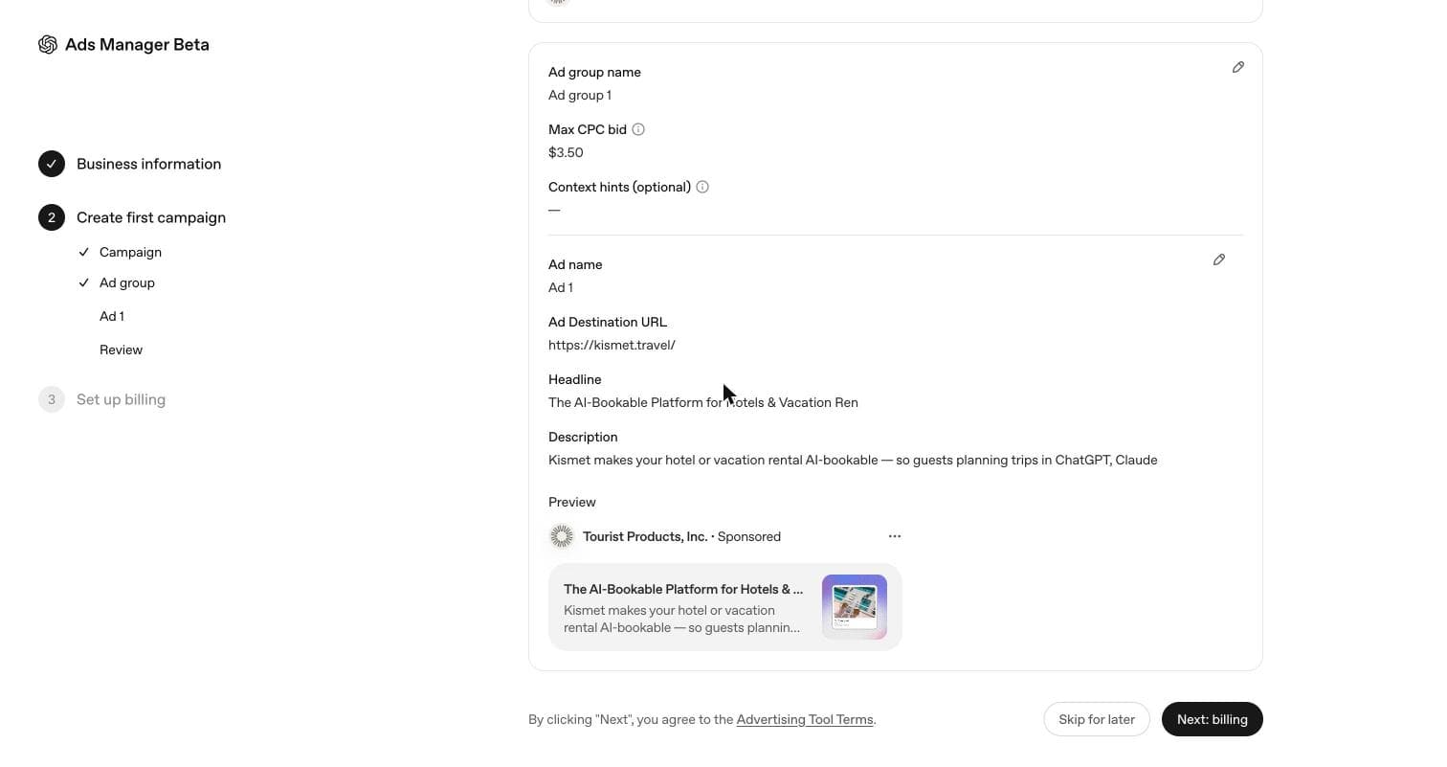This screenshot has width=1447, height=767.
Task: Go to the Review sub-step
Action: [x=121, y=350]
